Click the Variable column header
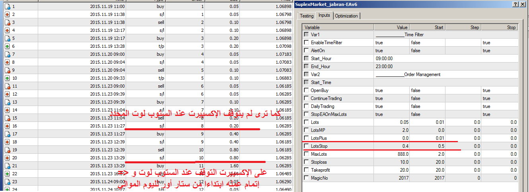This screenshot has height=192, width=529. (x=338, y=27)
